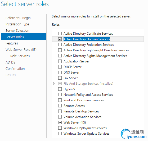
Task: Uncheck the Web Server (IIS) checkbox
Action: [x=60, y=122]
